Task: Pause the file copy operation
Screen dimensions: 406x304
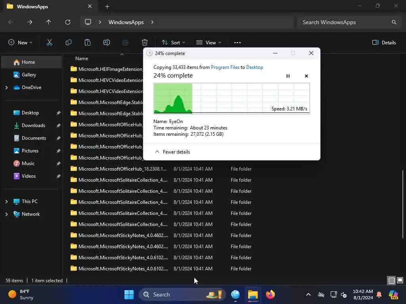Action: click(x=288, y=76)
